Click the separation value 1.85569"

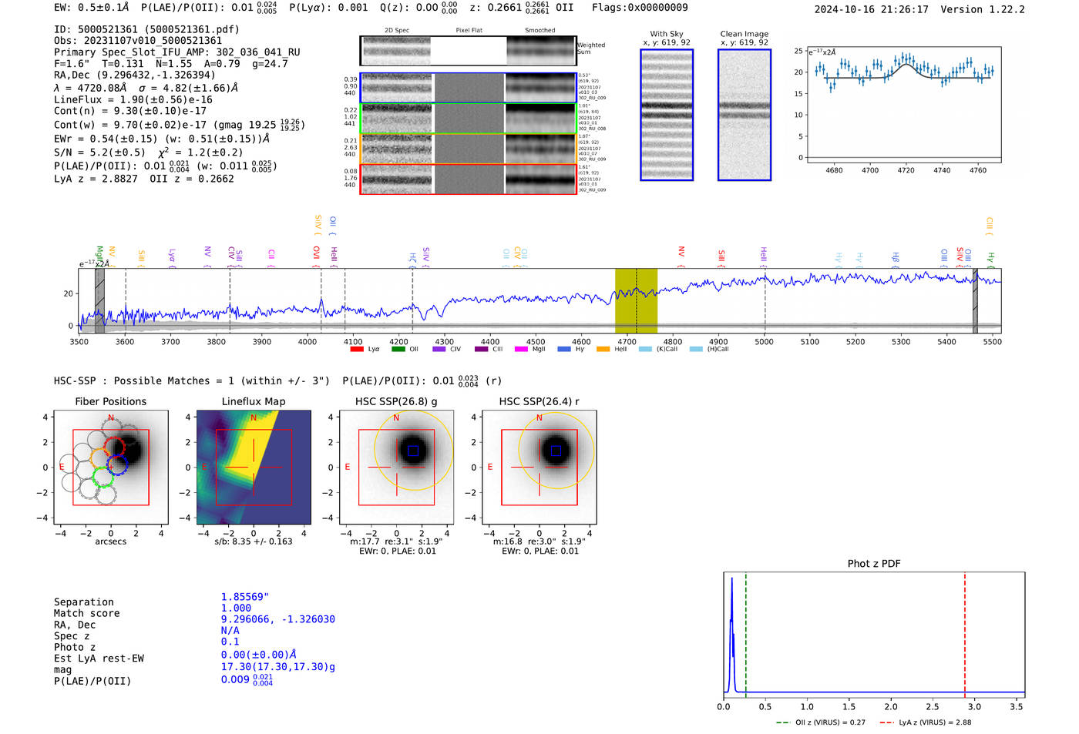click(x=245, y=597)
